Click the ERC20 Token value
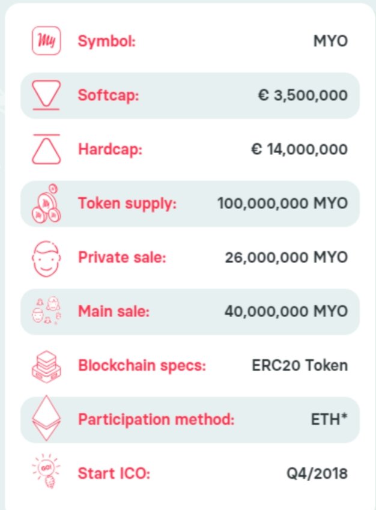376x510 pixels. coord(300,365)
